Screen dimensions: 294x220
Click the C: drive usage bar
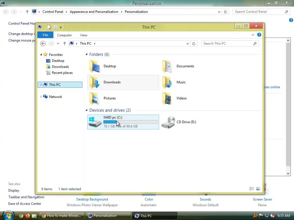pyautogui.click(x=131, y=122)
